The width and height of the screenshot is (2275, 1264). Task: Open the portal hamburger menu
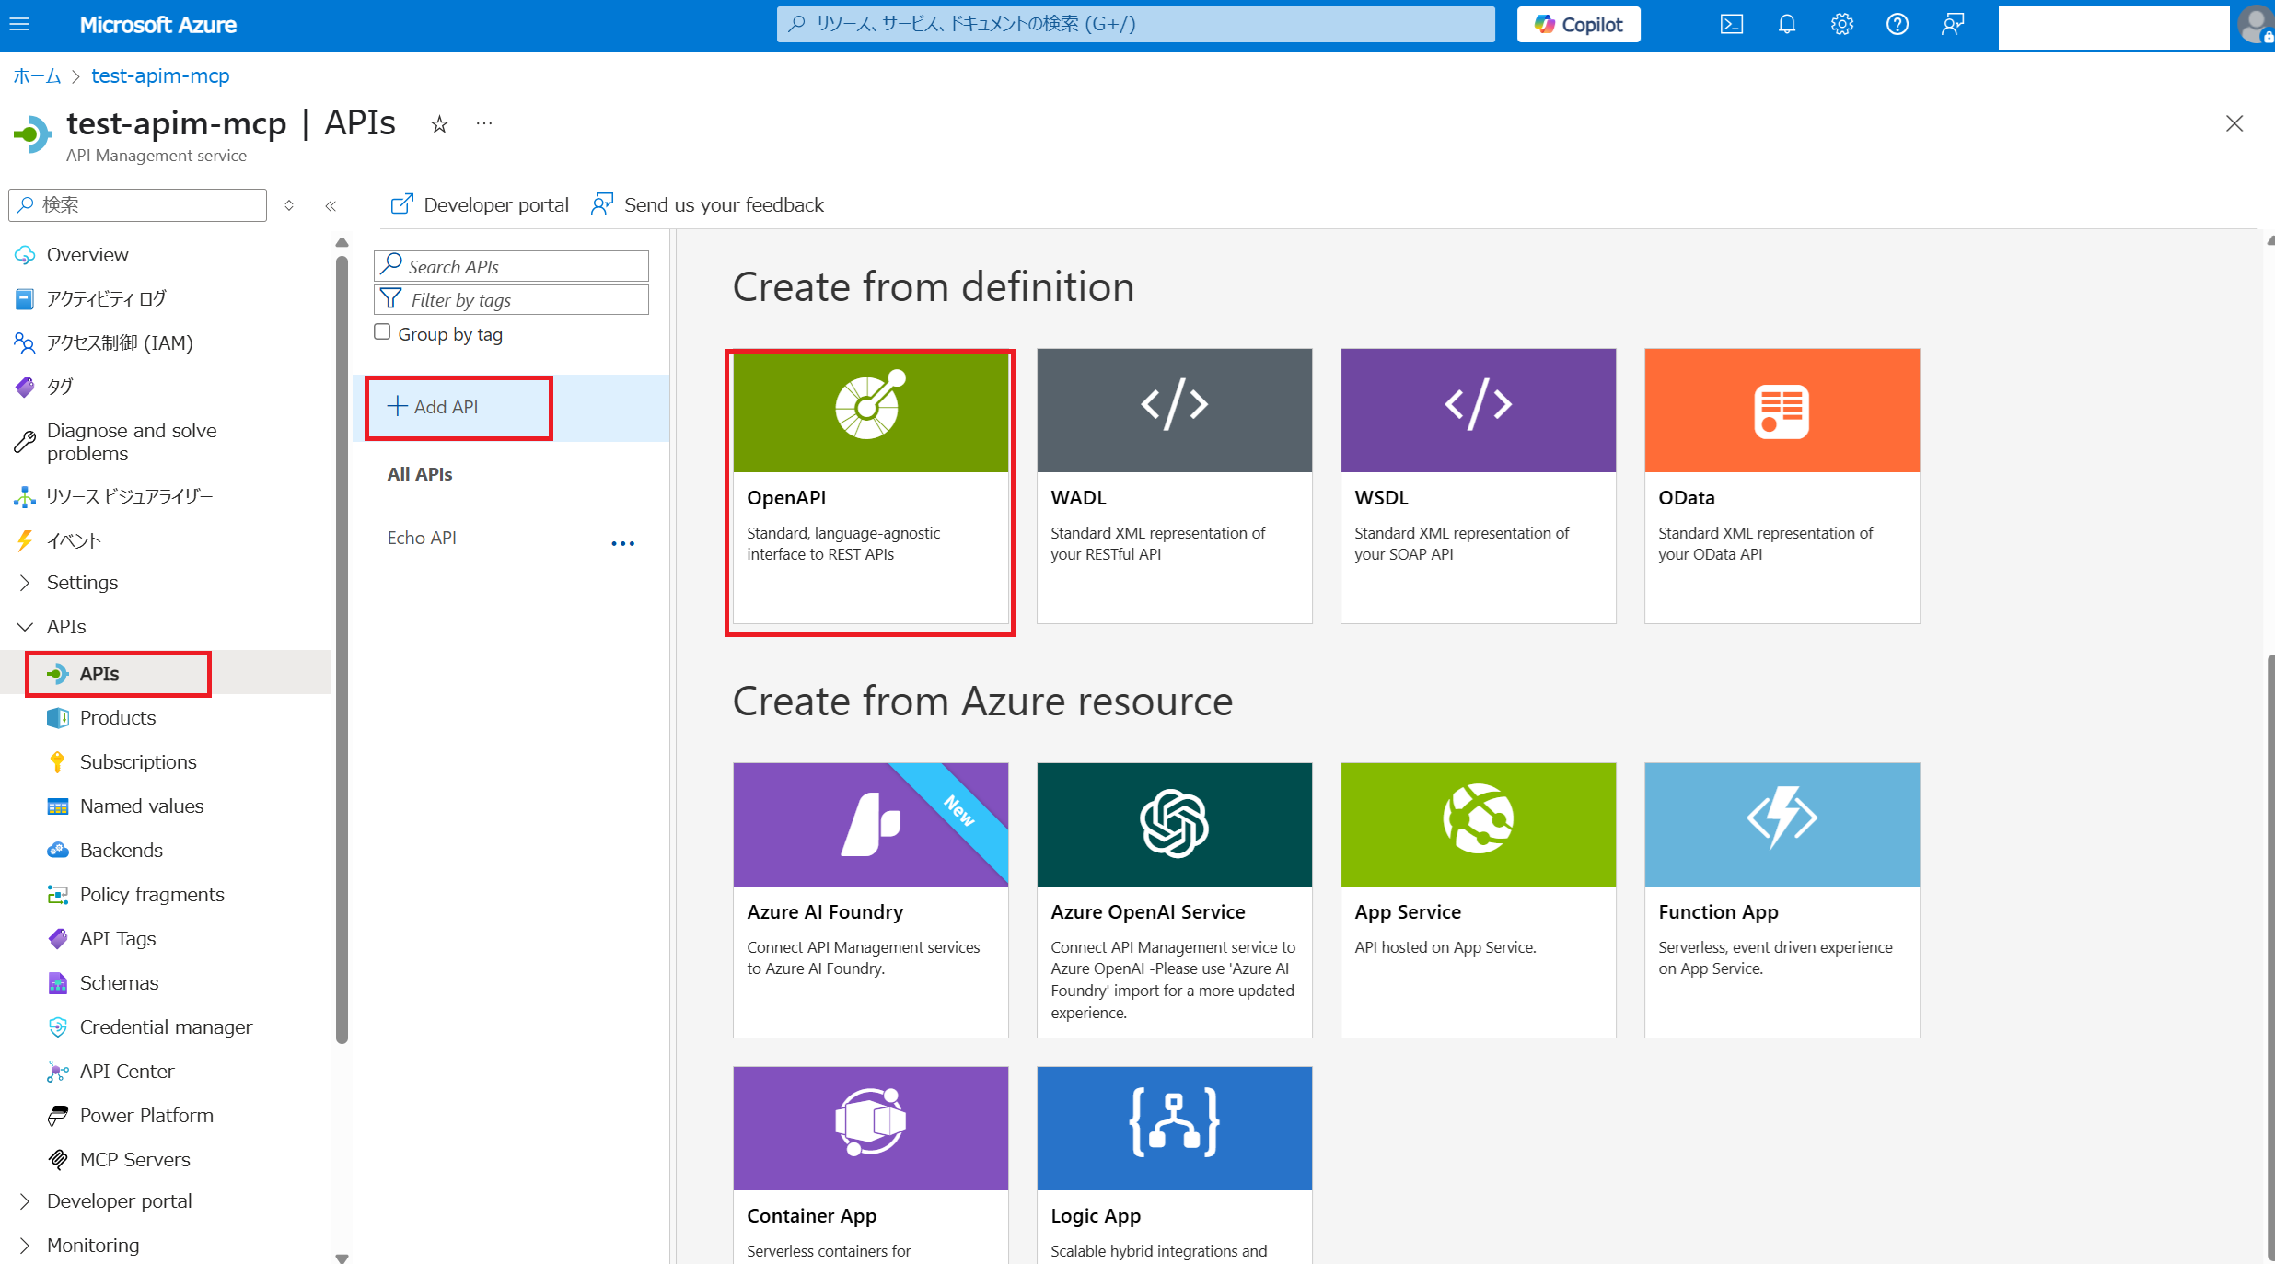pos(19,25)
